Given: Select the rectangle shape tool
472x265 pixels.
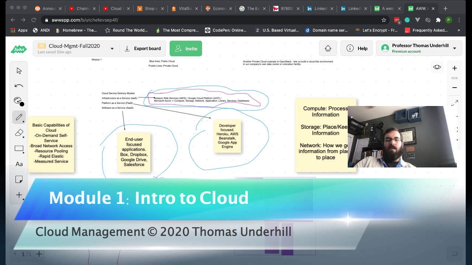Looking at the screenshot, I should pyautogui.click(x=19, y=149).
